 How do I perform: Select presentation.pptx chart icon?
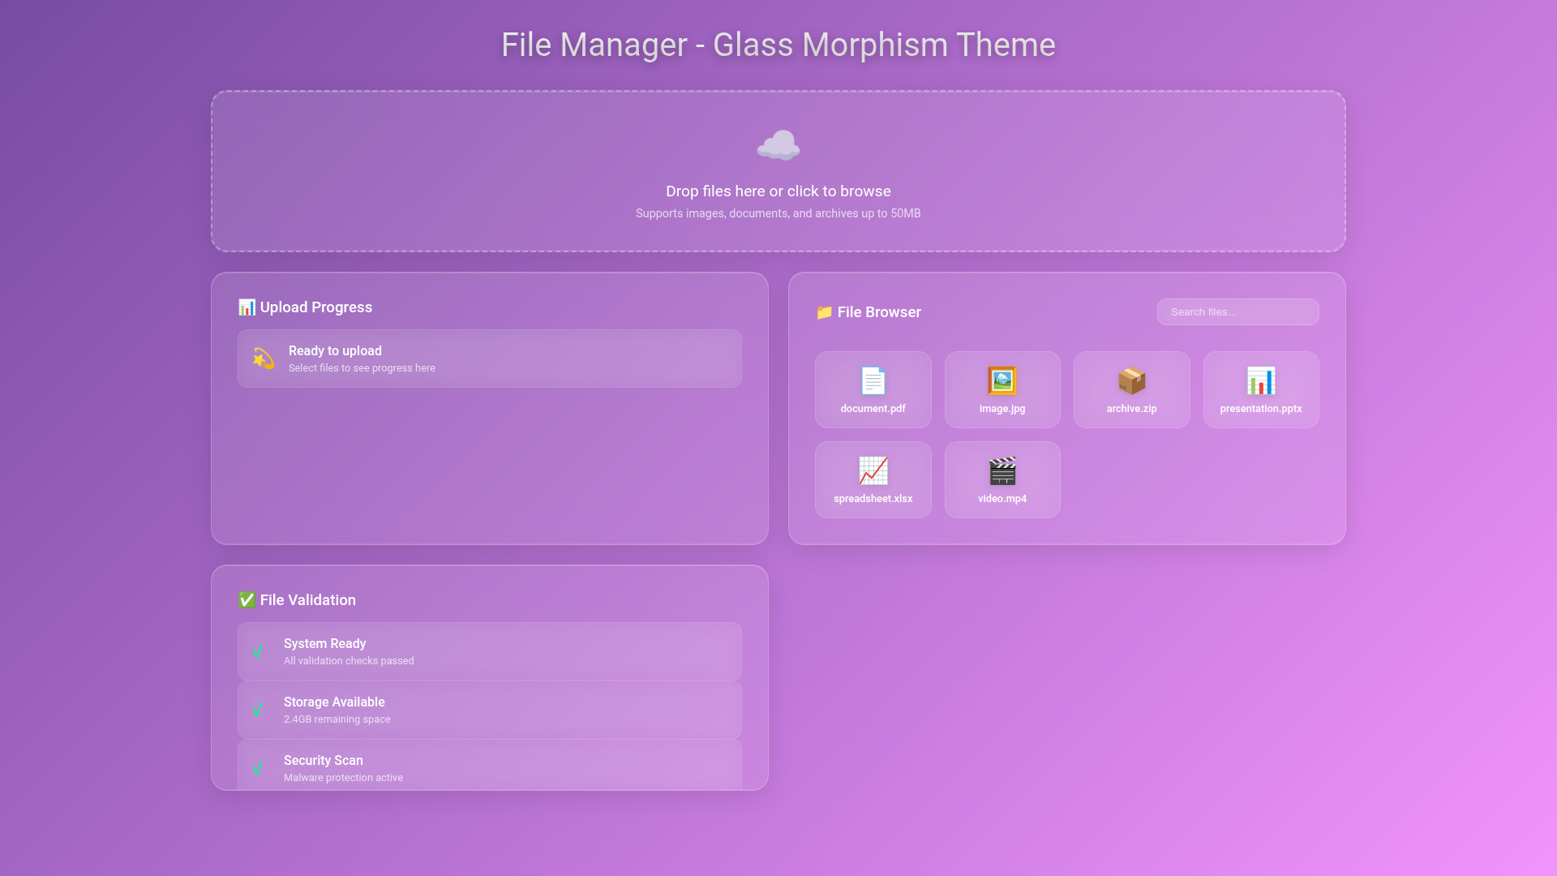coord(1260,380)
